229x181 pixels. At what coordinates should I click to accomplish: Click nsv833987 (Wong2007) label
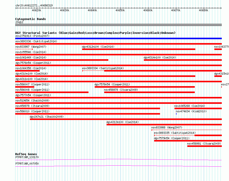[x=31, y=47]
